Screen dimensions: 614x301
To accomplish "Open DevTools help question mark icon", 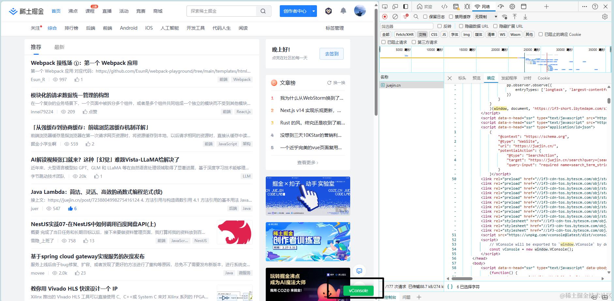I will pyautogui.click(x=595, y=7).
